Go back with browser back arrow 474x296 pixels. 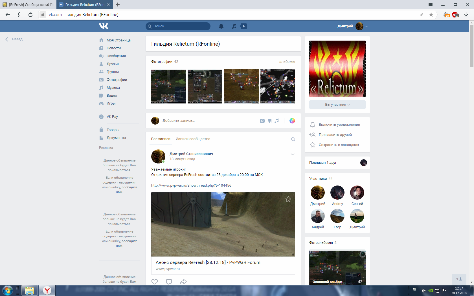coord(8,15)
